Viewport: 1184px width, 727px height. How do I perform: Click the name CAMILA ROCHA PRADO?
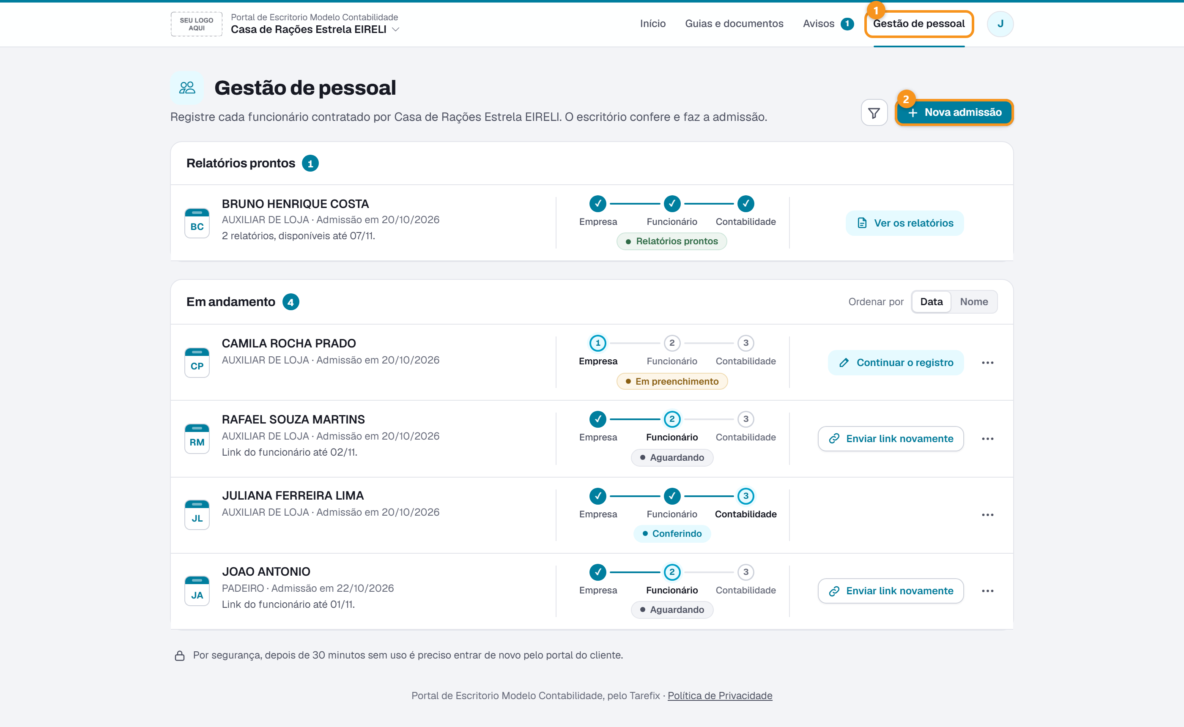pyautogui.click(x=288, y=343)
